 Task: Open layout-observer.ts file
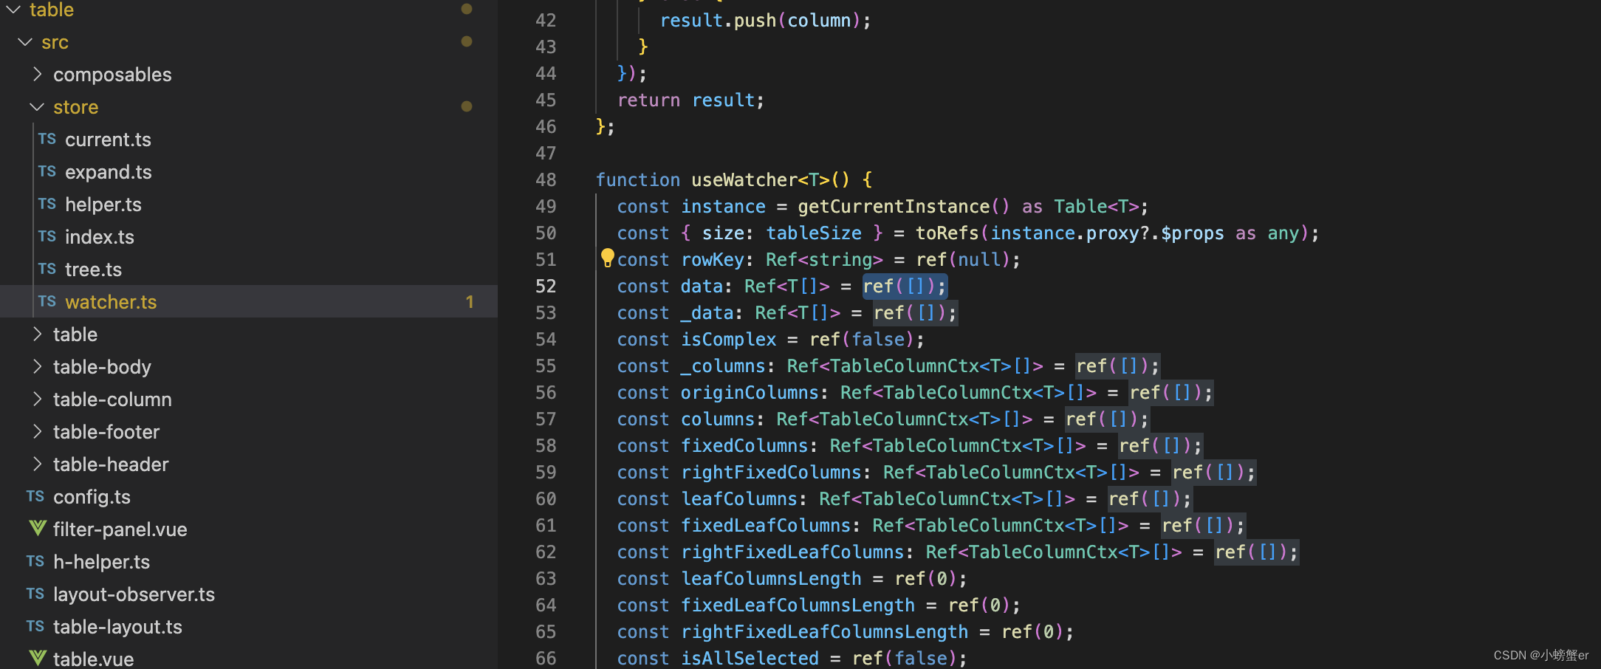[x=134, y=594]
